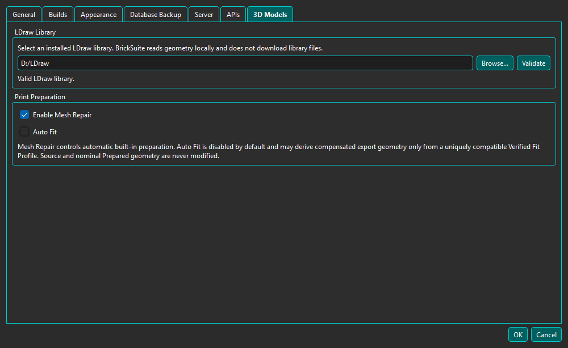This screenshot has width=568, height=348.
Task: Switch to the APIs tab
Action: pyautogui.click(x=233, y=15)
